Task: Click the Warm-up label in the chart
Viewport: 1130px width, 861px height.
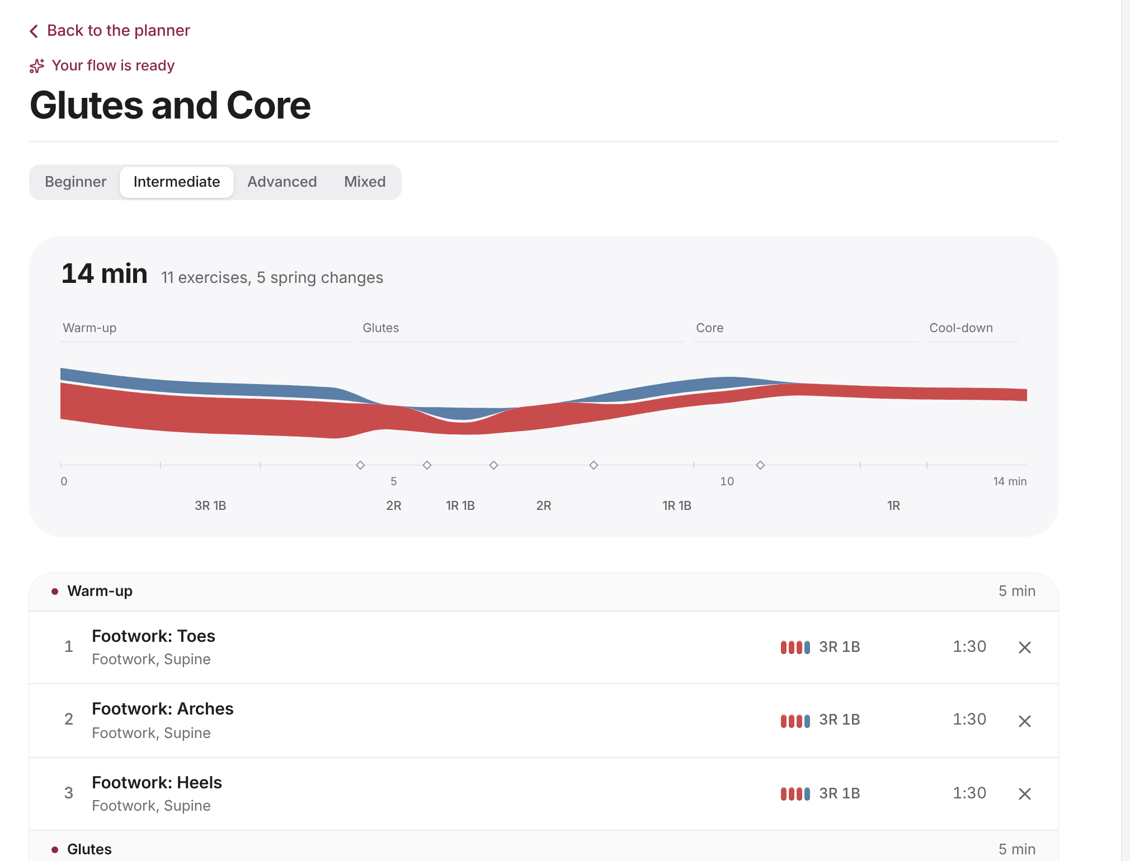Action: tap(90, 328)
